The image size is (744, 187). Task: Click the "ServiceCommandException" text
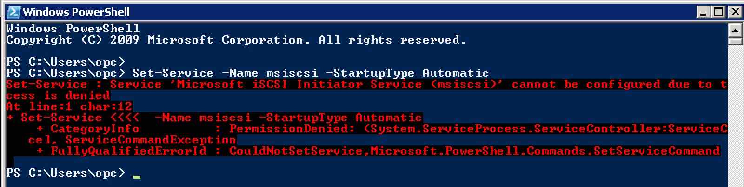[x=151, y=140]
